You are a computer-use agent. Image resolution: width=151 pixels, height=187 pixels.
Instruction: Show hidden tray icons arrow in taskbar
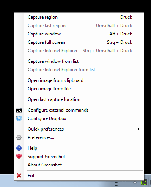pyautogui.click(x=135, y=182)
